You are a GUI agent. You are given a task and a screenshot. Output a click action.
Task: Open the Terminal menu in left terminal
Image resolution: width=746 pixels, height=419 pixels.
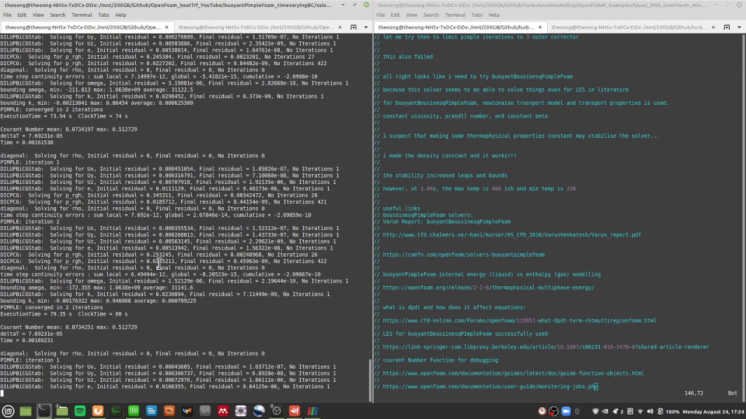coord(82,15)
